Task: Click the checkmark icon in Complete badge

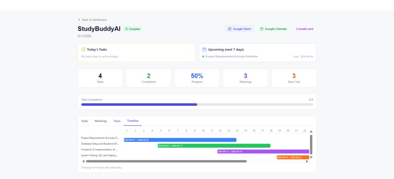Action: tap(127, 29)
